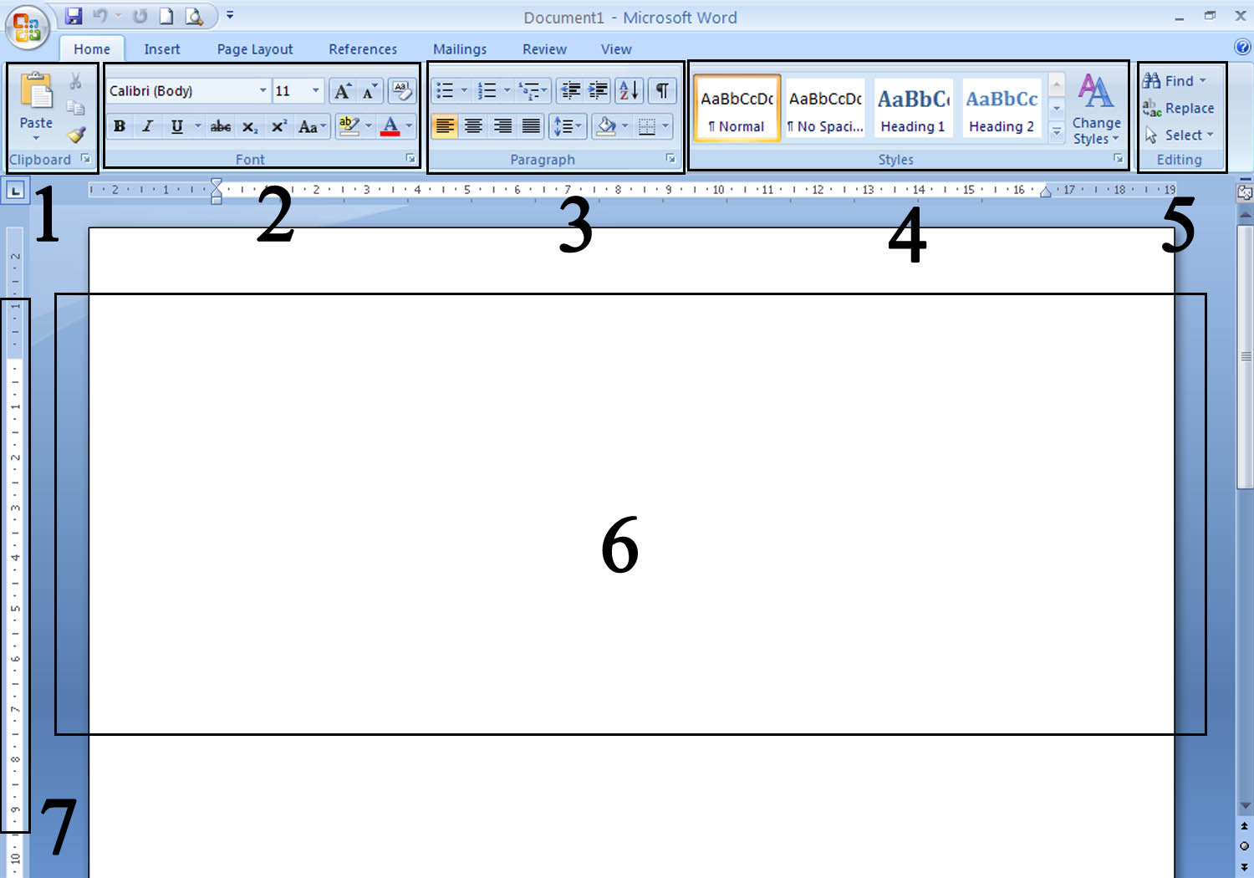
Task: Toggle Show/Hide paragraph marks
Action: point(661,90)
